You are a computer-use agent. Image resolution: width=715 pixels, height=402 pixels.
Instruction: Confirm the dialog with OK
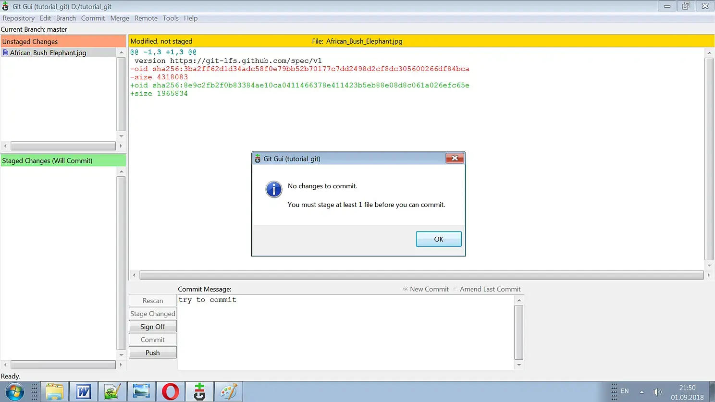click(439, 239)
